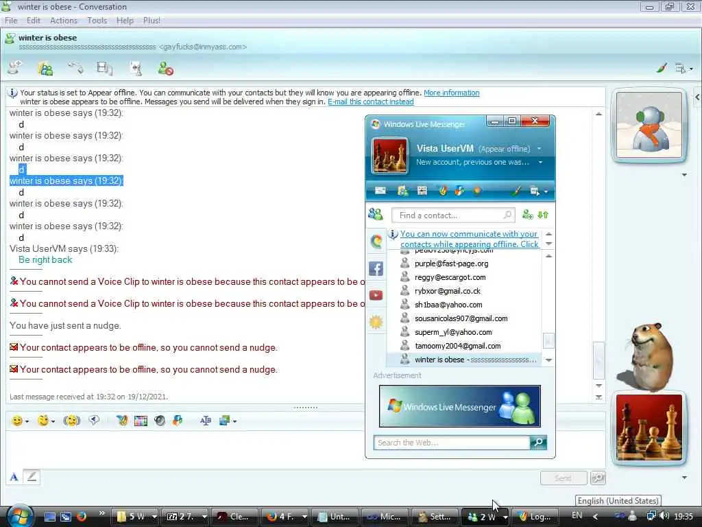
Task: Click paintbrush color scheme in Messenger window
Action: (516, 191)
